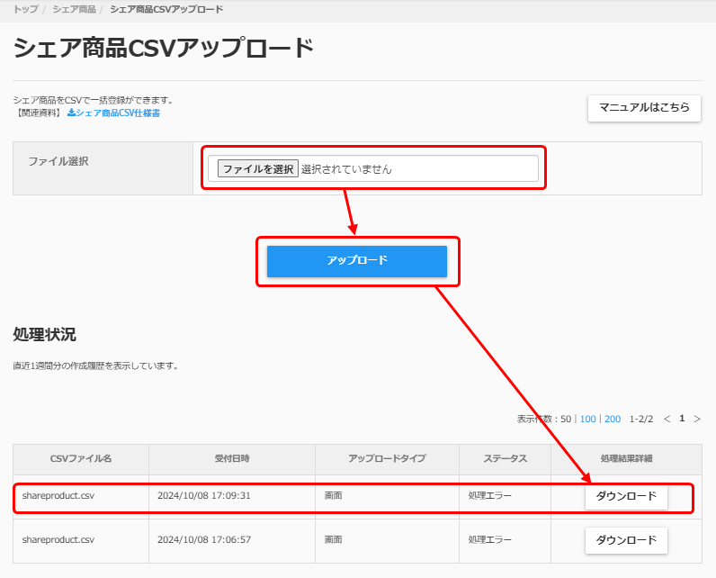The height and width of the screenshot is (578, 716).
Task: Set display count to 100
Action: (x=587, y=419)
